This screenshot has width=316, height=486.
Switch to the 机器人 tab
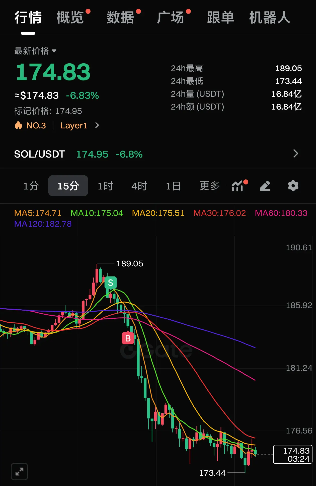coord(270,17)
